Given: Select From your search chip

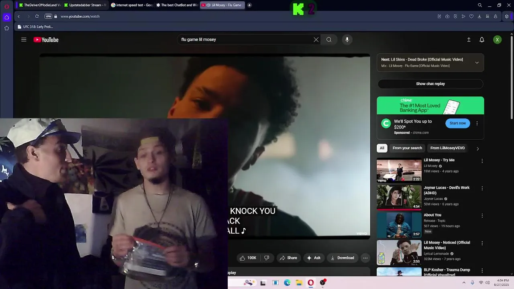Looking at the screenshot, I should pos(407,148).
